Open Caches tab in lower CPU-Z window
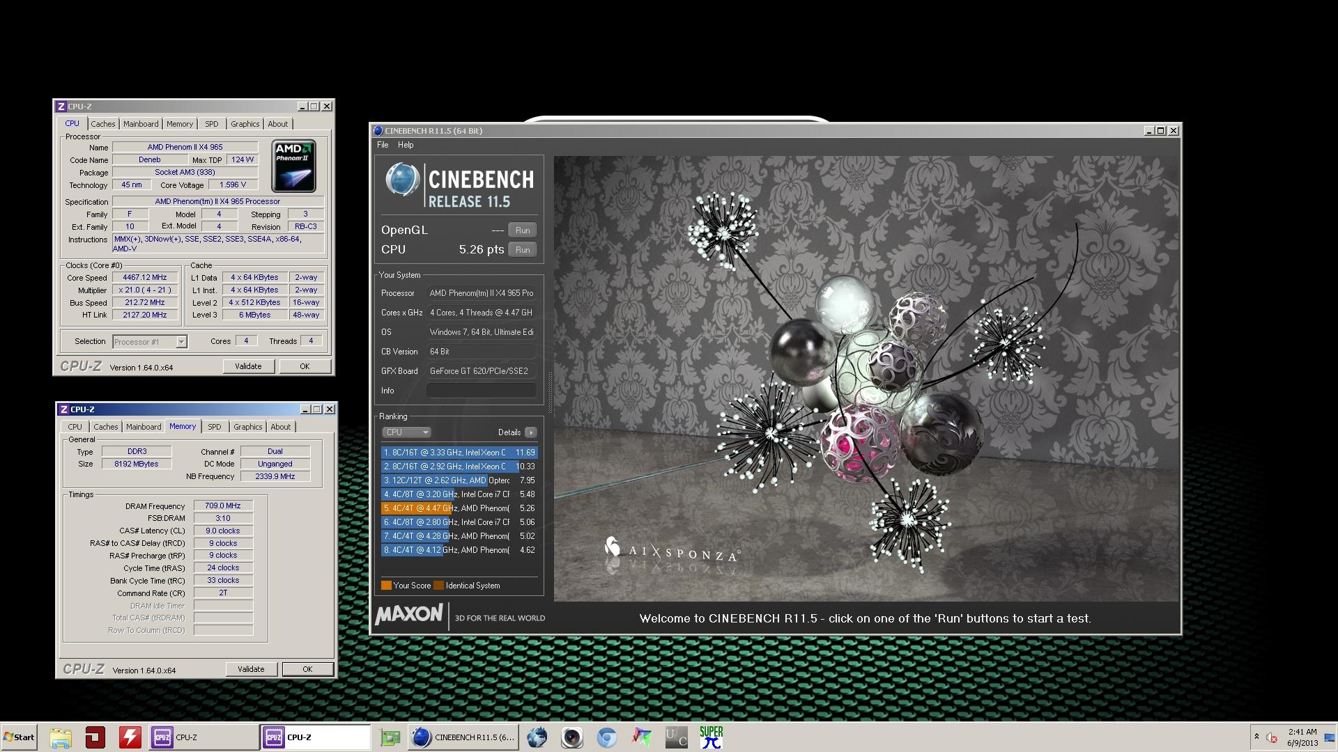Viewport: 1338px width, 752px height. 106,427
